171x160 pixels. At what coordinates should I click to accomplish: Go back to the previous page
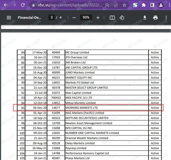coord(5,5)
